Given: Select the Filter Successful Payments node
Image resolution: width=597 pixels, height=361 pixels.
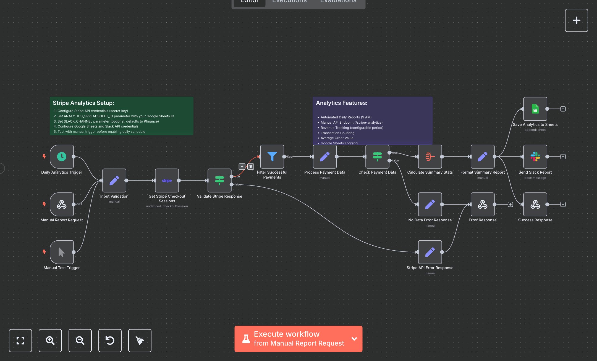Looking at the screenshot, I should pos(272,157).
